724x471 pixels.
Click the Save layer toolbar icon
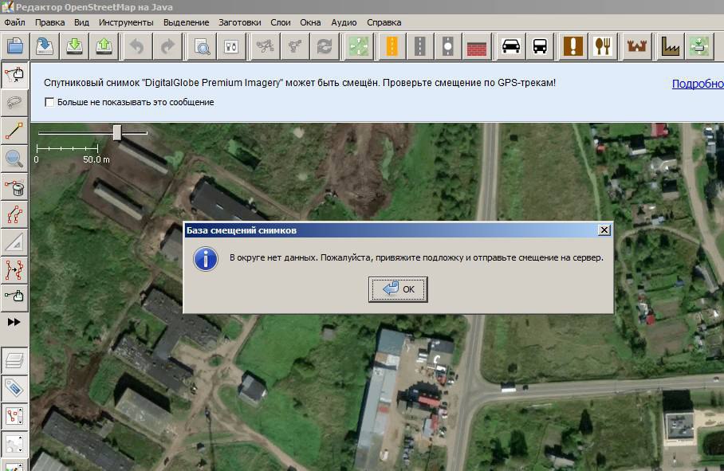[45, 46]
